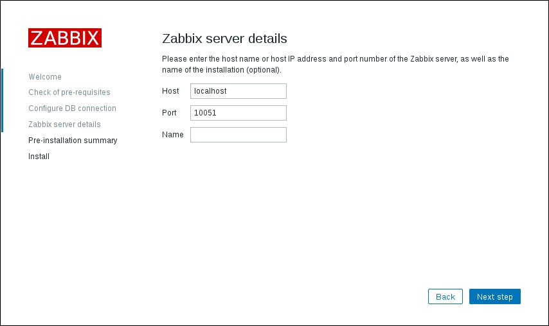Click the blue step progress bar
Screen dimensions: 549x326
2,100
